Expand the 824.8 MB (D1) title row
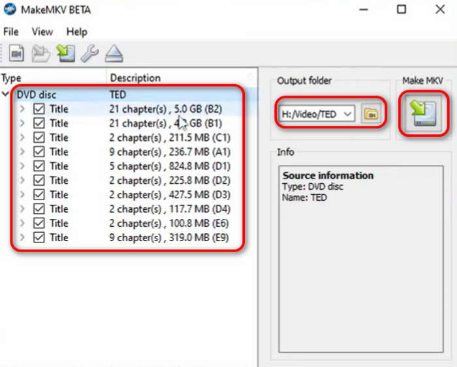457x367 pixels. [x=22, y=166]
